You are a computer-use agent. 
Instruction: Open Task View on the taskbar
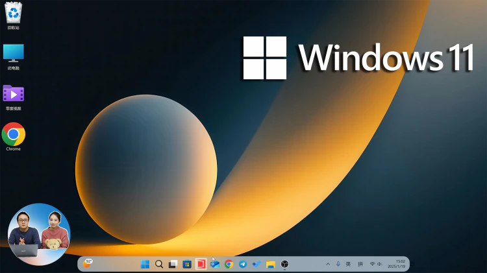(173, 265)
